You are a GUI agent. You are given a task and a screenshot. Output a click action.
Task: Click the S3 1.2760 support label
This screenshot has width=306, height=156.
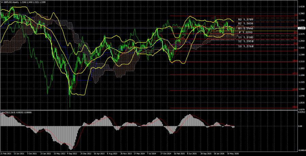coord(245,46)
